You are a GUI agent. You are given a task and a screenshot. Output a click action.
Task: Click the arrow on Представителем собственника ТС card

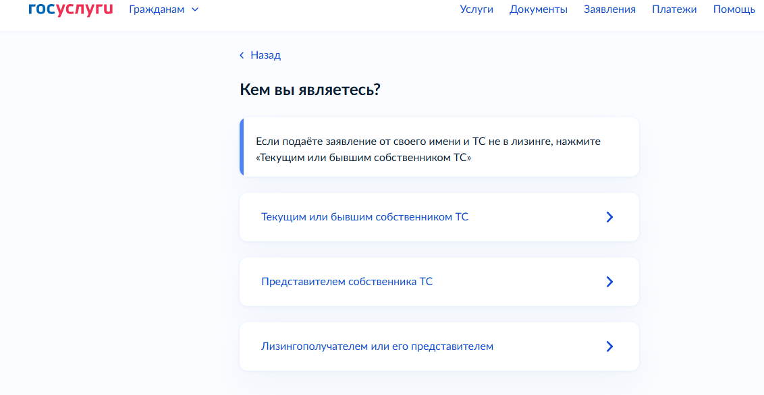coord(609,282)
